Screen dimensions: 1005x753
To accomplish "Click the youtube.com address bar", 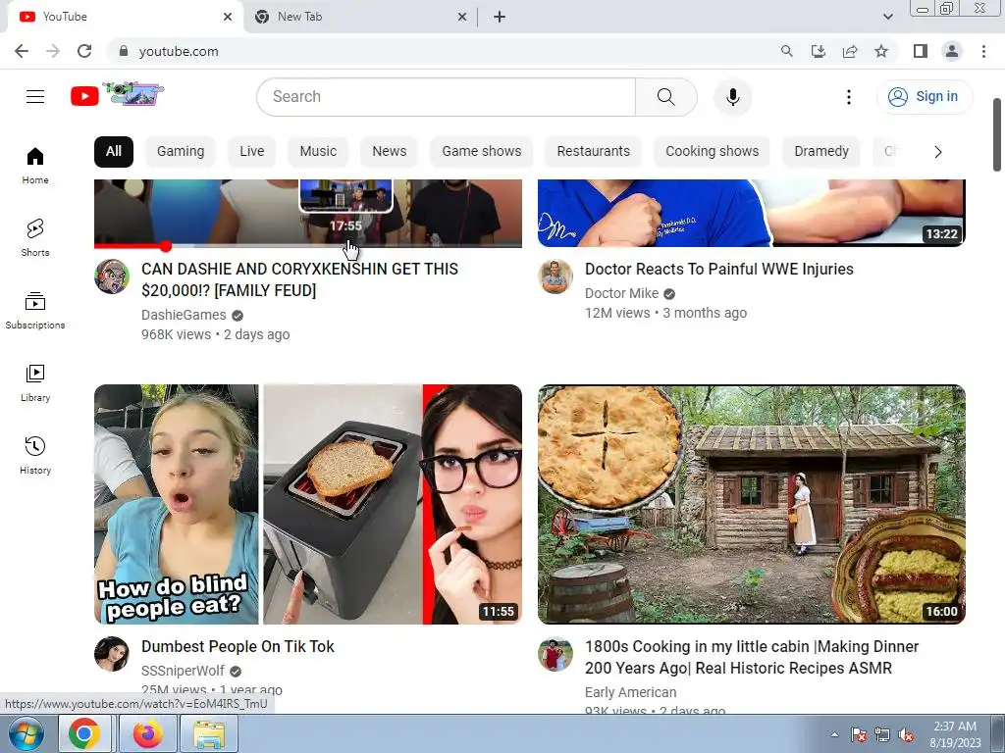I will (443, 51).
